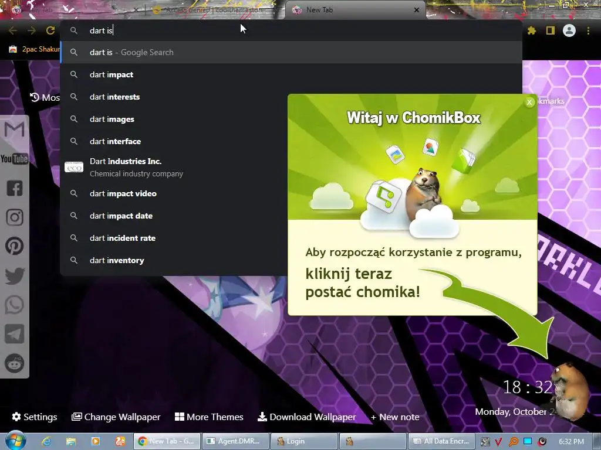Open Windows Explorer folder on taskbar
601x450 pixels.
click(x=71, y=441)
